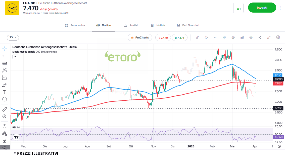Screen dimensions: 285x156
Task: Select the brush drawing tool
Action: (x=5, y=85)
